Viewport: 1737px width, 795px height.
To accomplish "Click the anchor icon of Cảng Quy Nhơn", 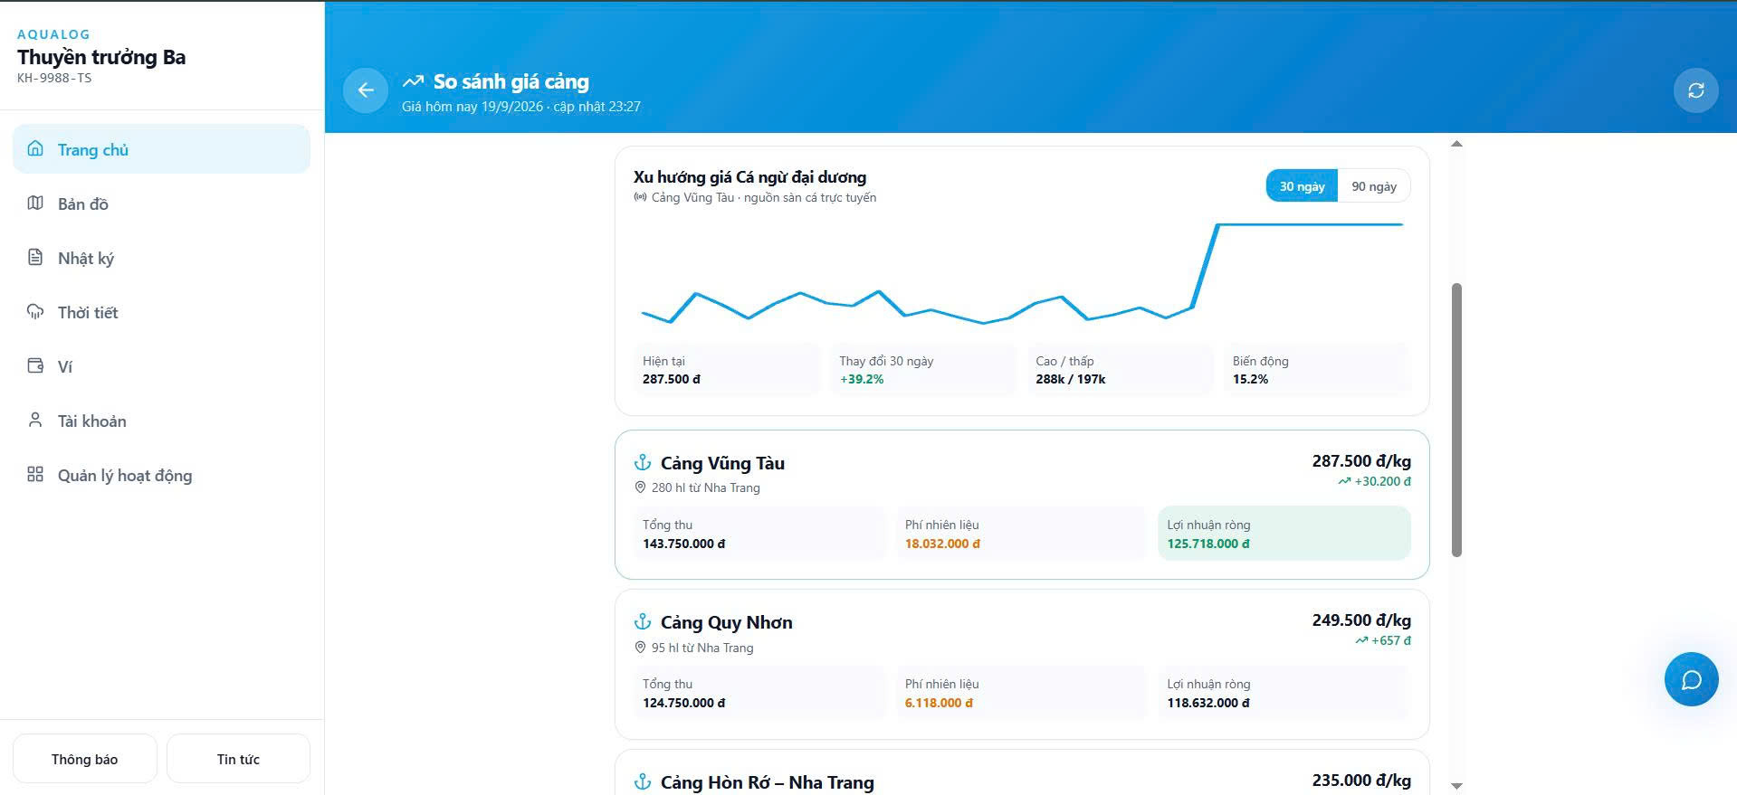I will pyautogui.click(x=643, y=622).
